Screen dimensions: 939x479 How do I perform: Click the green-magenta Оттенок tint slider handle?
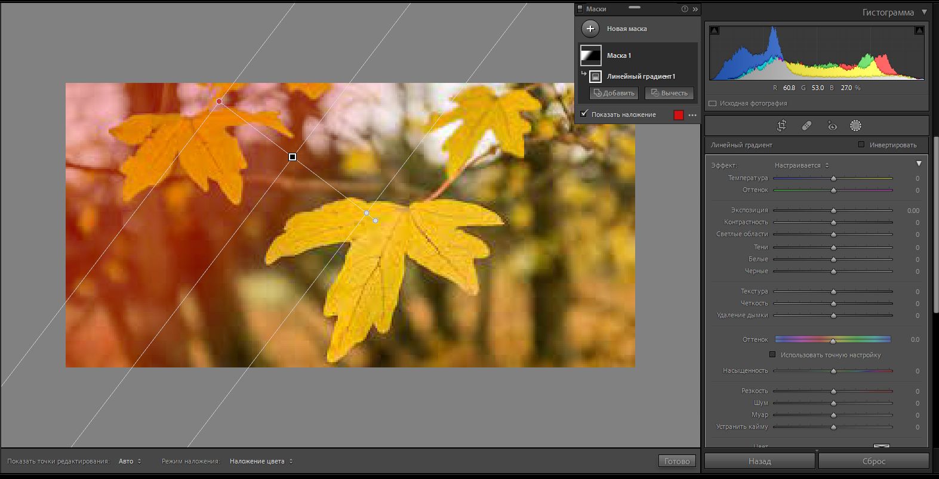(833, 190)
